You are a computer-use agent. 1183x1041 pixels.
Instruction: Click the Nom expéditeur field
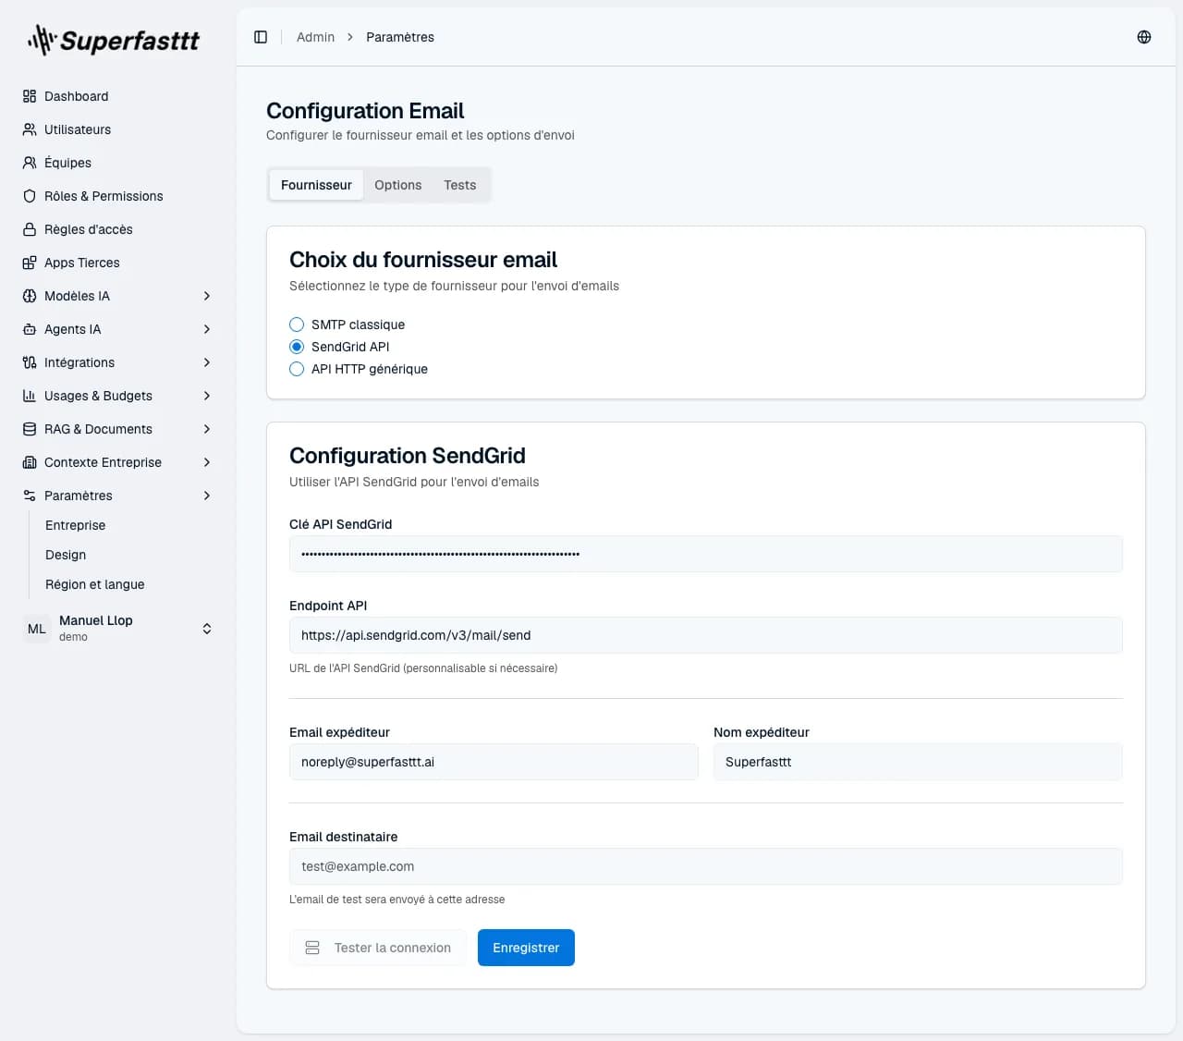pyautogui.click(x=918, y=762)
